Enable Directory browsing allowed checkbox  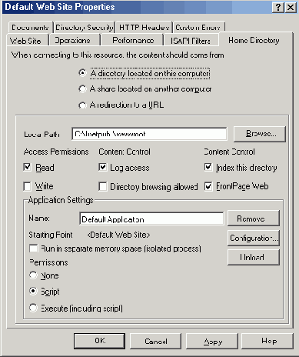click(x=102, y=186)
